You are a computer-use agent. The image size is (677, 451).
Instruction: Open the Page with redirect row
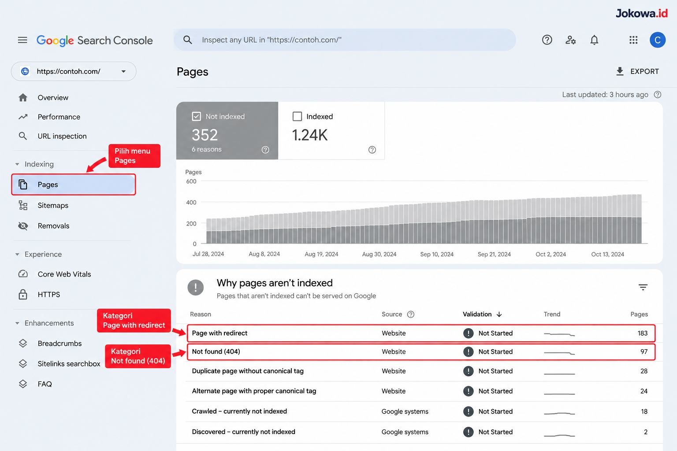(x=421, y=333)
